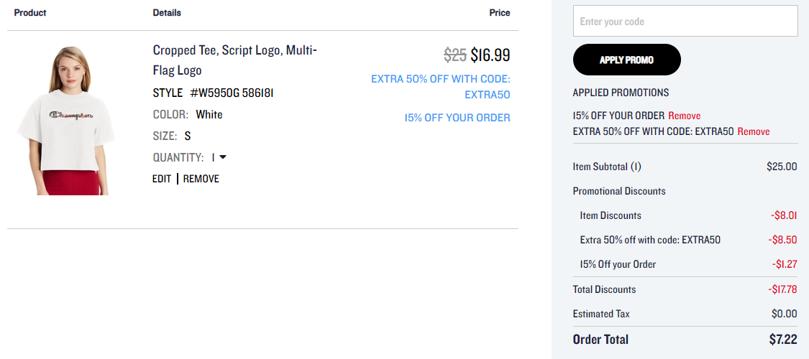809x359 pixels.
Task: Open the Quantity dropdown arrow
Action: coord(223,158)
